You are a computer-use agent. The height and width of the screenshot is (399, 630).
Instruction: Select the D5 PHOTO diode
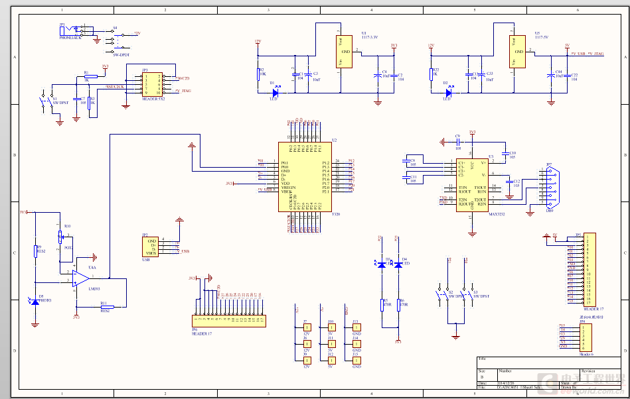35,302
